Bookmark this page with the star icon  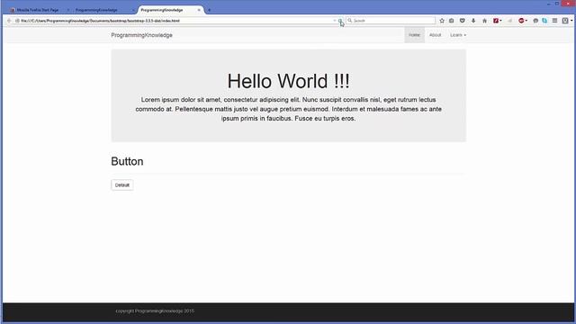(x=442, y=21)
